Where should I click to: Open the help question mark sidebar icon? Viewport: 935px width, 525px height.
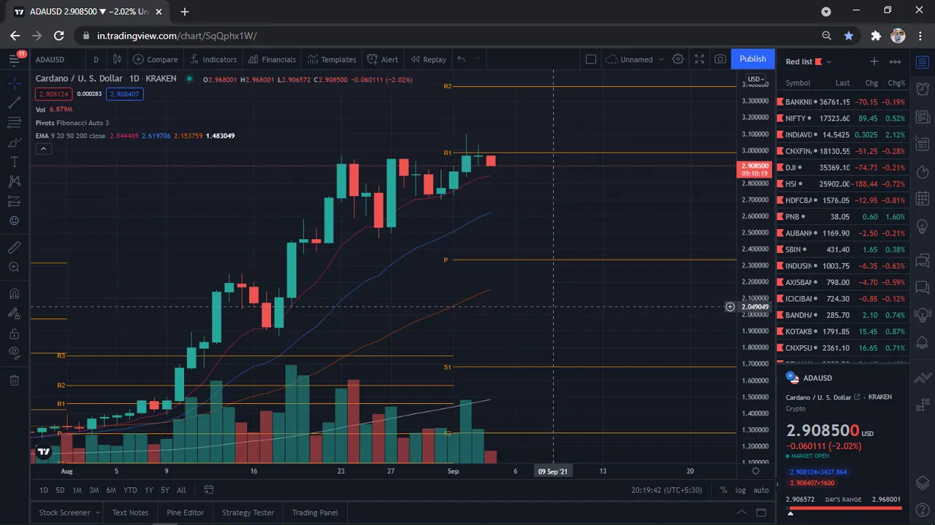922,510
